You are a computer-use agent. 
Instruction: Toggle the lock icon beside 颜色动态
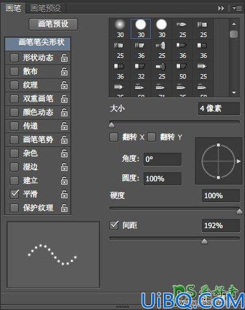pyautogui.click(x=64, y=112)
